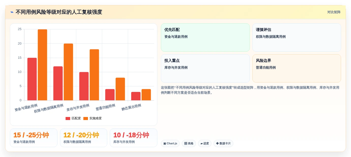Click the title 不同用例风险等级对应的人工复核强度
This screenshot has height=157, width=351.
coord(59,12)
